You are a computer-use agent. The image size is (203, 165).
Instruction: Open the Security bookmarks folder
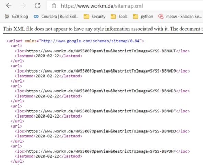pyautogui.click(x=95, y=16)
